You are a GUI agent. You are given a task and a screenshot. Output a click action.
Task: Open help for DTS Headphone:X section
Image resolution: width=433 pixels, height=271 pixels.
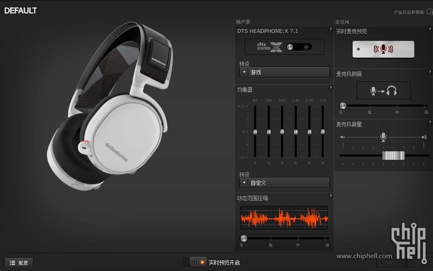[x=330, y=29]
